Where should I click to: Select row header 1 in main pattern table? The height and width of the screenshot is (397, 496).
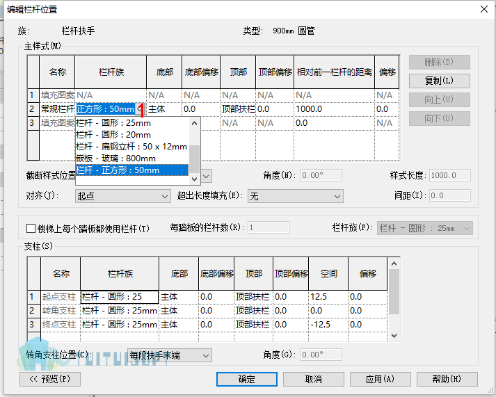33,95
